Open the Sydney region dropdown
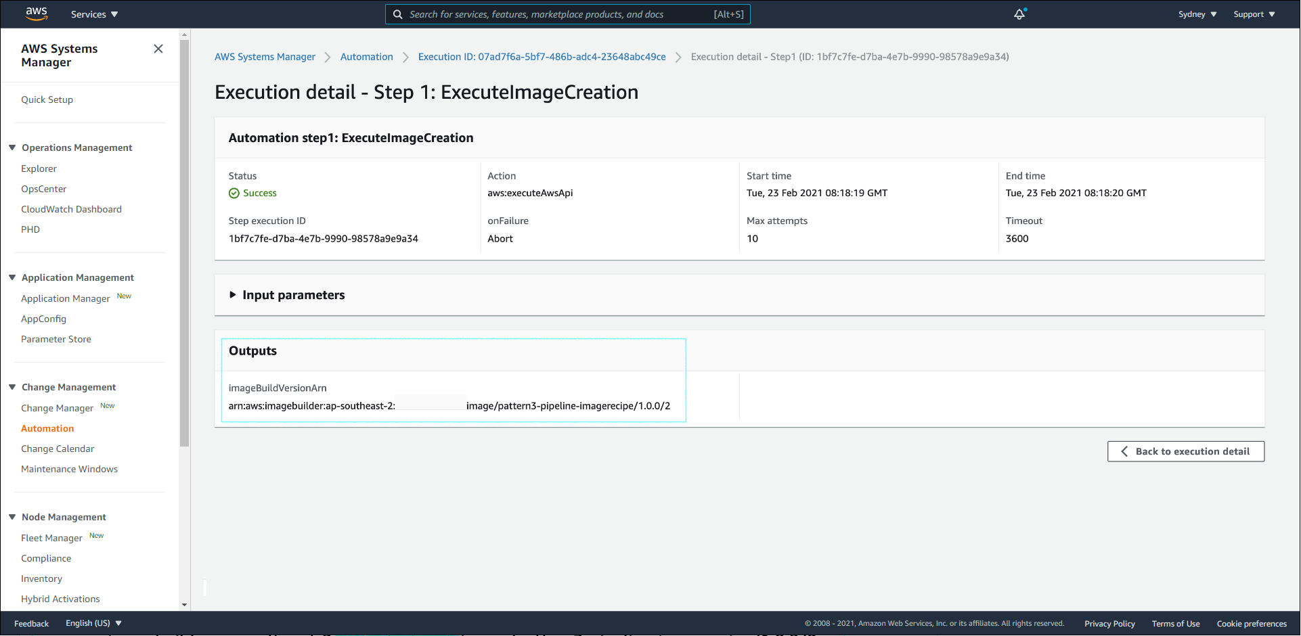The image size is (1301, 636). (x=1197, y=14)
